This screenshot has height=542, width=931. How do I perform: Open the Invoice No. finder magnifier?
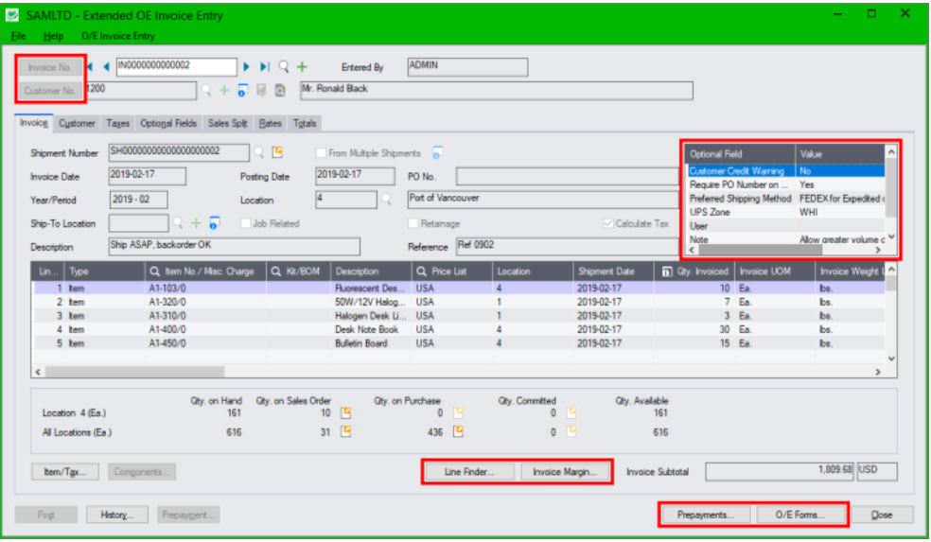pyautogui.click(x=283, y=66)
